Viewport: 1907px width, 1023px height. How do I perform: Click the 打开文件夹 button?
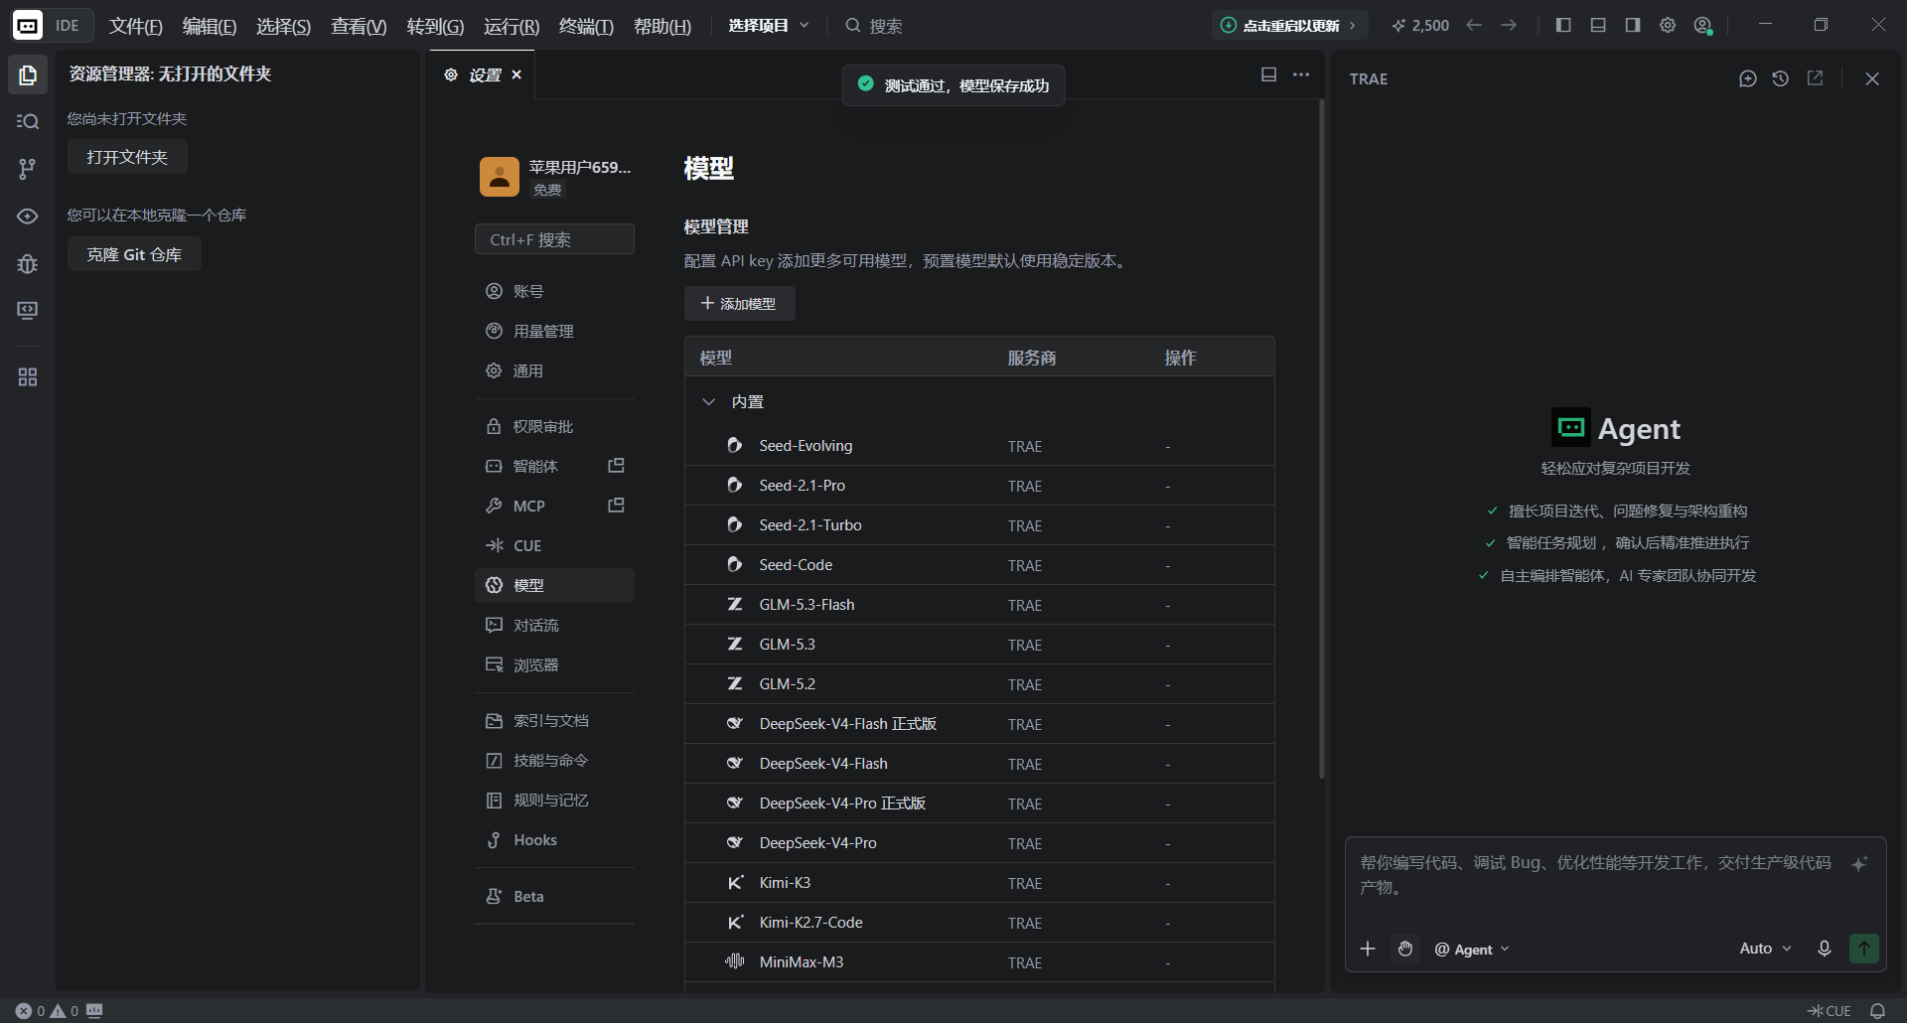(x=127, y=157)
